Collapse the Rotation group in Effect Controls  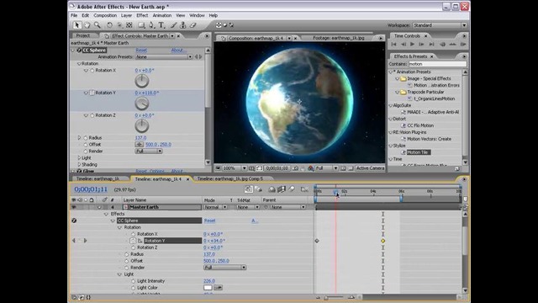point(79,64)
